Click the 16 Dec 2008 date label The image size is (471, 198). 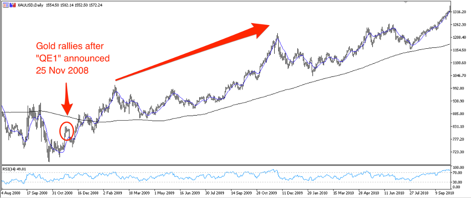(x=89, y=192)
